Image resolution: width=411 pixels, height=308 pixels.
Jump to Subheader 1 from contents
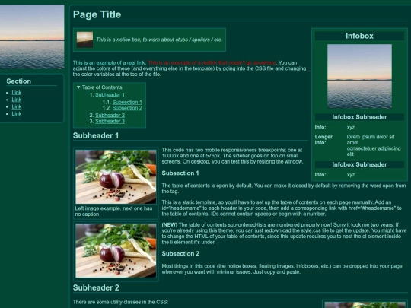110,95
